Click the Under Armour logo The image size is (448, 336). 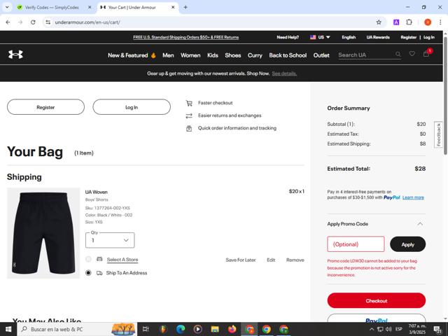[x=15, y=55]
